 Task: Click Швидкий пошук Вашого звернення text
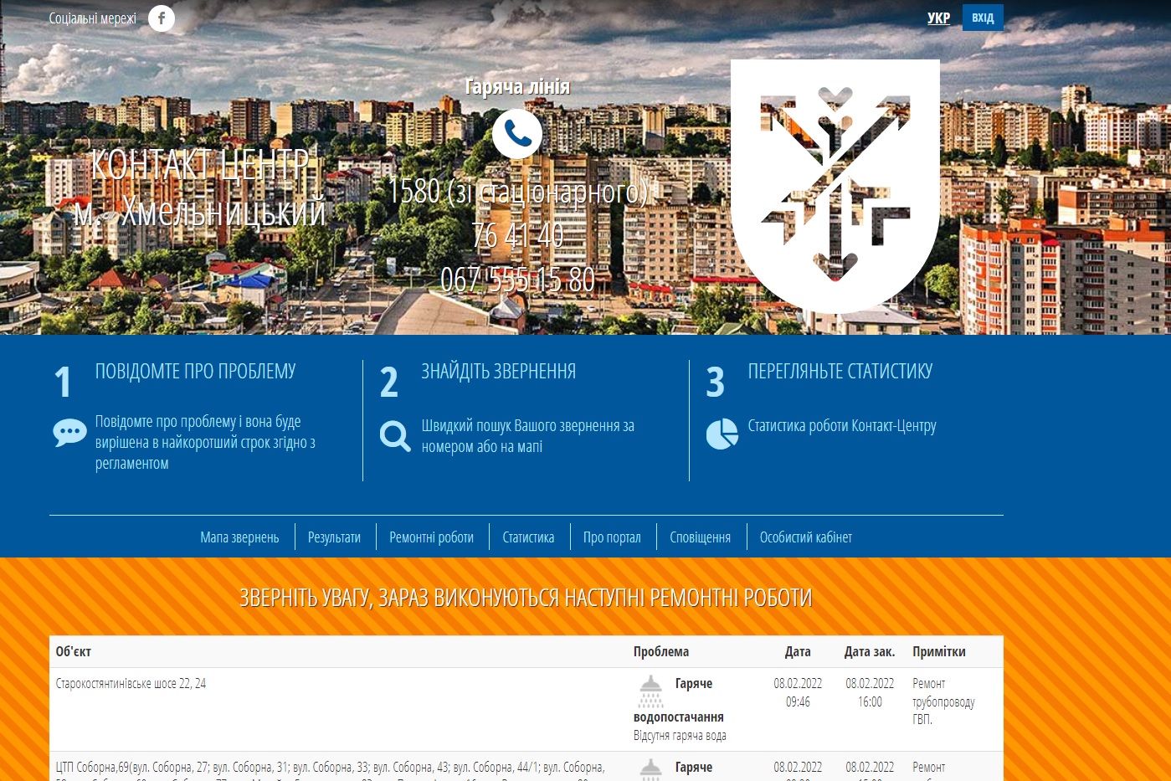528,436
